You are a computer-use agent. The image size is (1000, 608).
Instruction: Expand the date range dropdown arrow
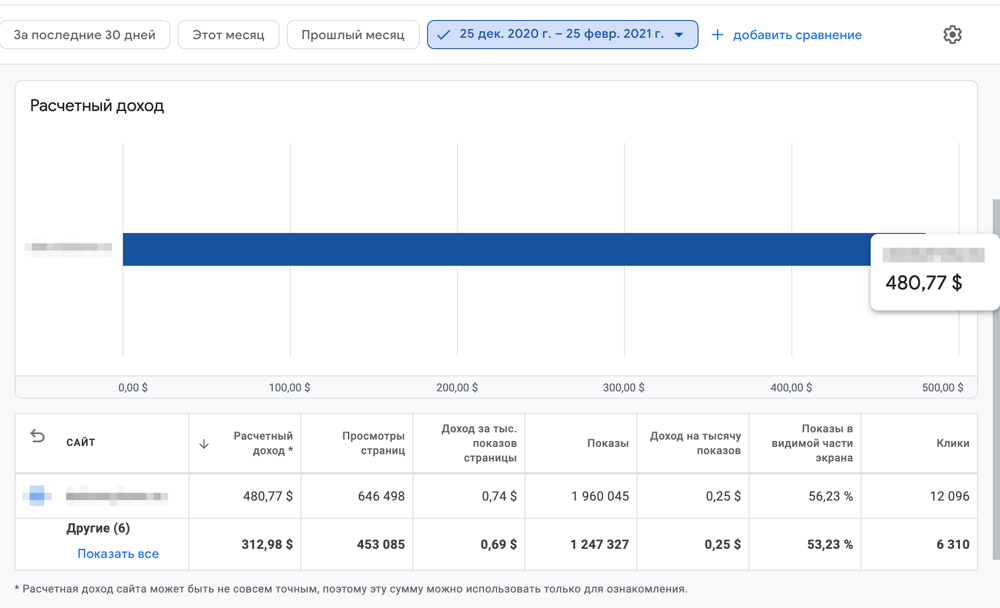click(x=679, y=35)
